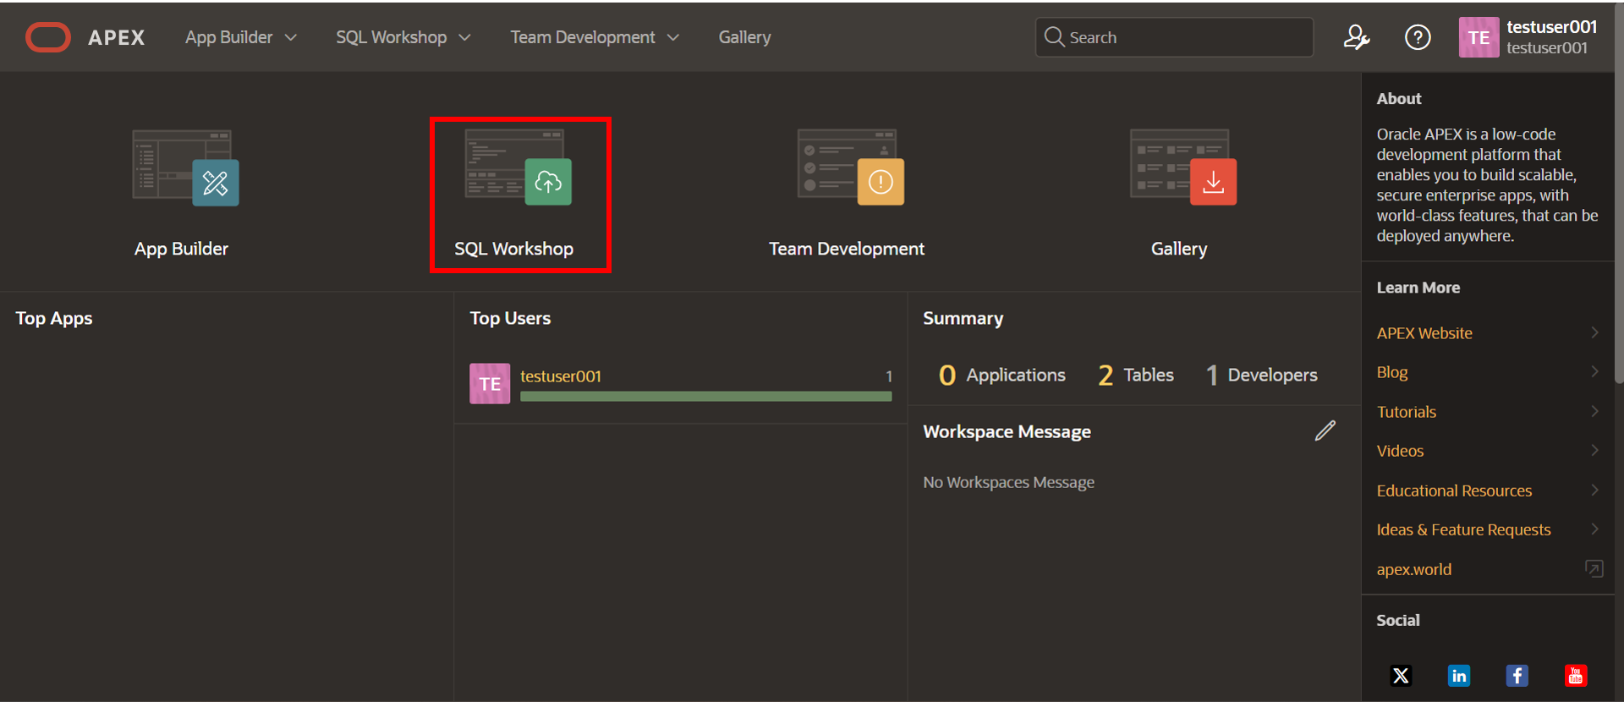Click the APEX Website link
This screenshot has height=702, width=1624.
click(x=1424, y=333)
